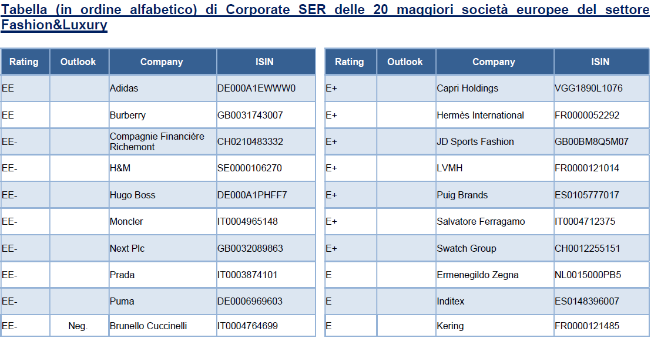651x338 pixels.
Task: Select the H&M row company name
Action: point(120,168)
